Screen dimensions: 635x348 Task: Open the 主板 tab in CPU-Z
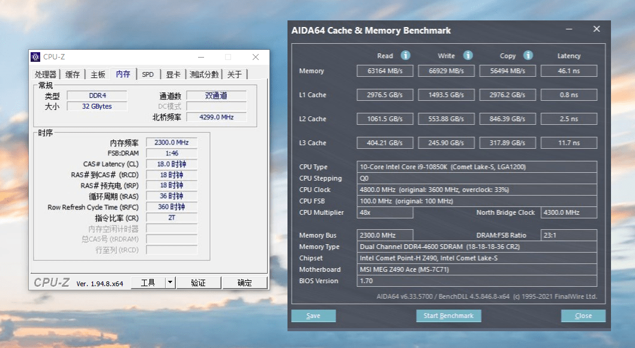click(x=98, y=74)
